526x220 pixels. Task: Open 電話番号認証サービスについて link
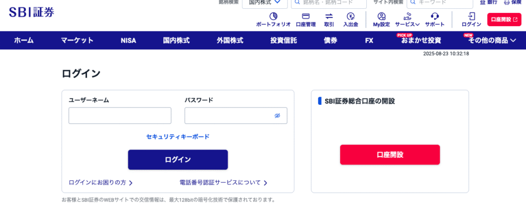223,182
